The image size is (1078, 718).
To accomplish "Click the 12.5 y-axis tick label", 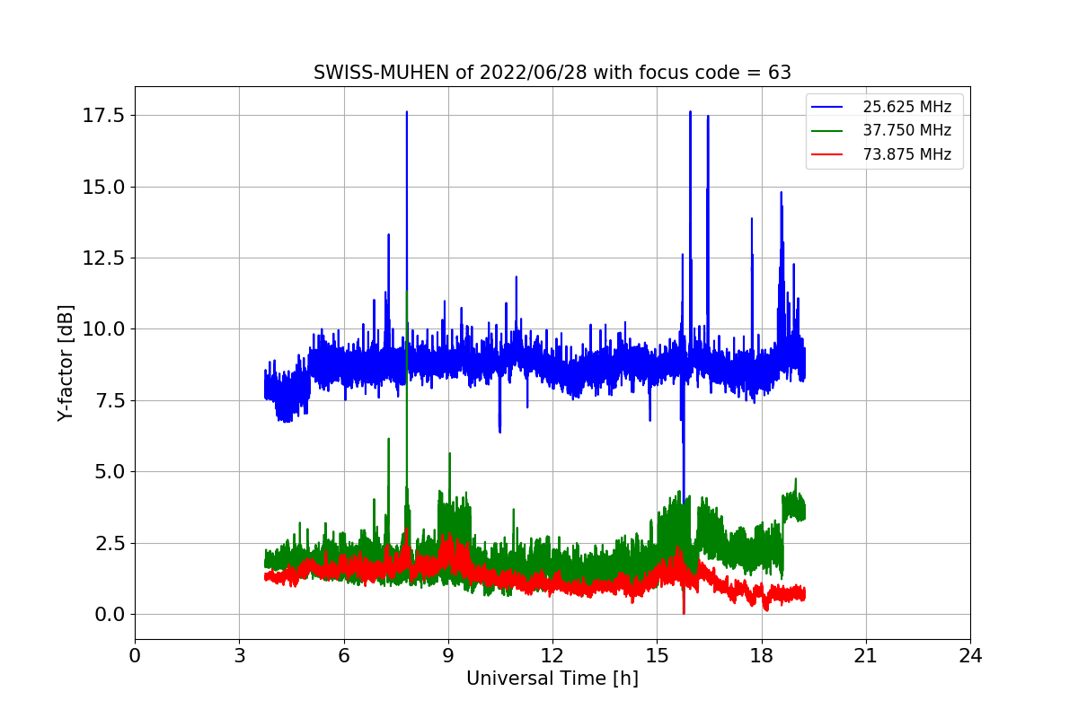I will 104,258.
